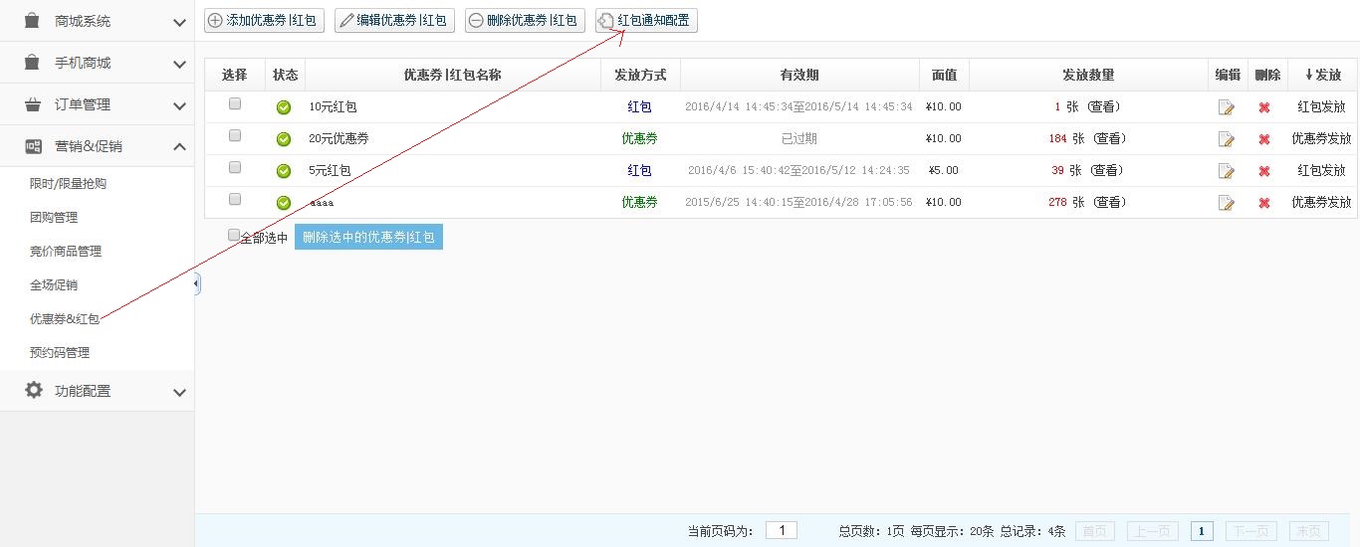
Task: Delete 10元红包 with the red X icon
Action: pos(1264,107)
